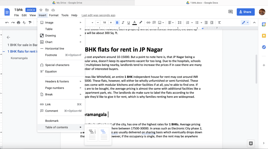Expand the Image submenu in Insert menu
The width and height of the screenshot is (268, 149).
tap(61, 22)
